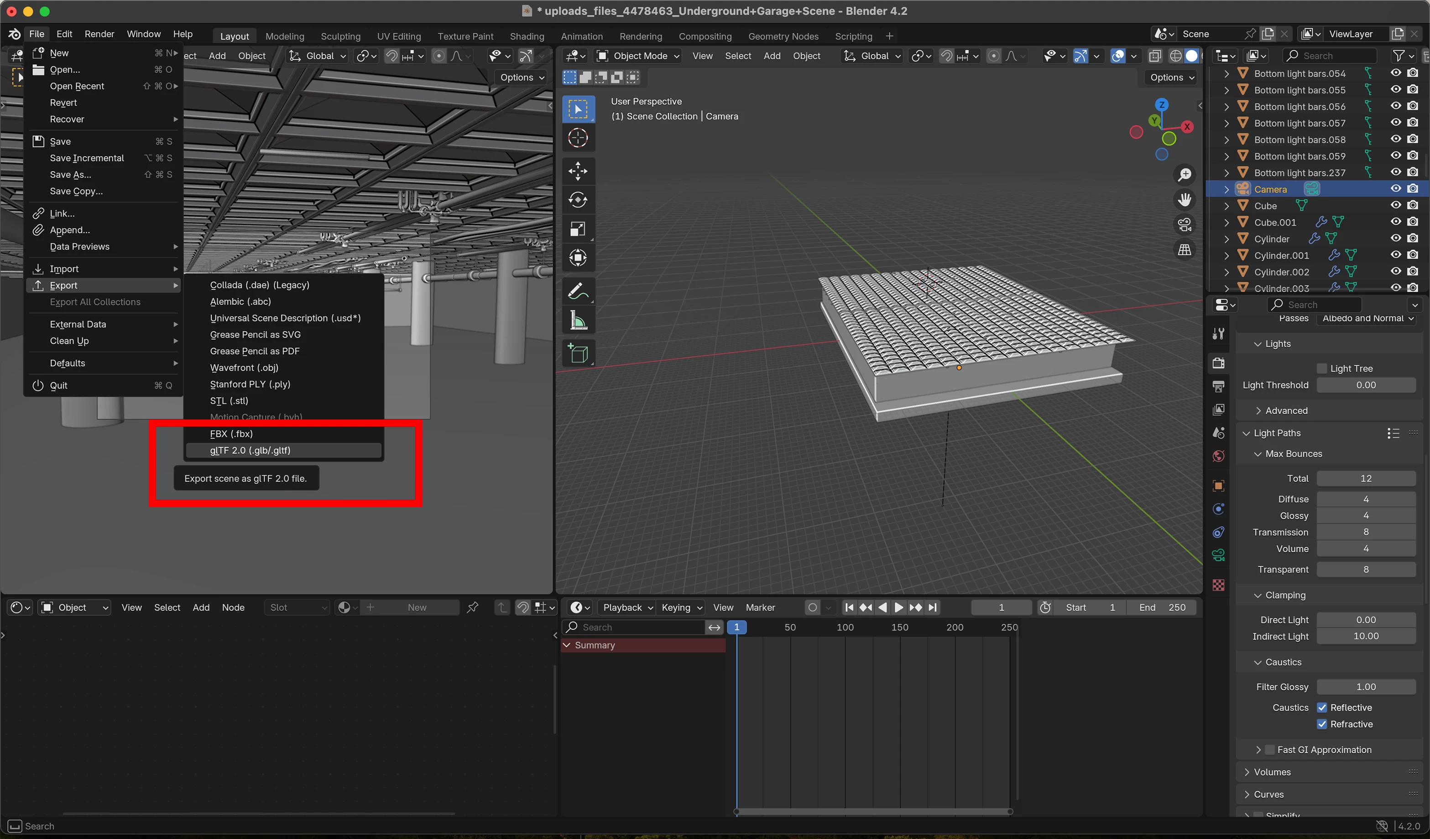The height and width of the screenshot is (839, 1430).
Task: Open the Object Mode dropdown
Action: (638, 56)
